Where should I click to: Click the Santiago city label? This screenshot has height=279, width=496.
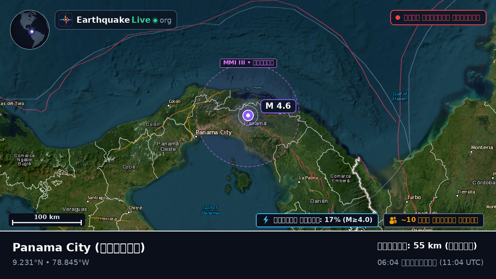click(x=97, y=198)
